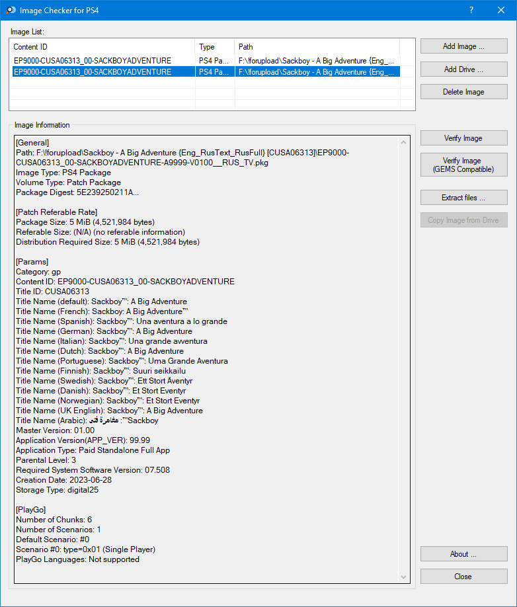Click the Path column header
Viewport: 517px width, 607px height.
pyautogui.click(x=317, y=47)
